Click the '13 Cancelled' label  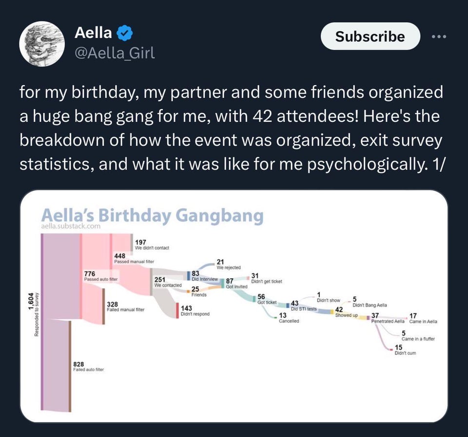click(289, 318)
